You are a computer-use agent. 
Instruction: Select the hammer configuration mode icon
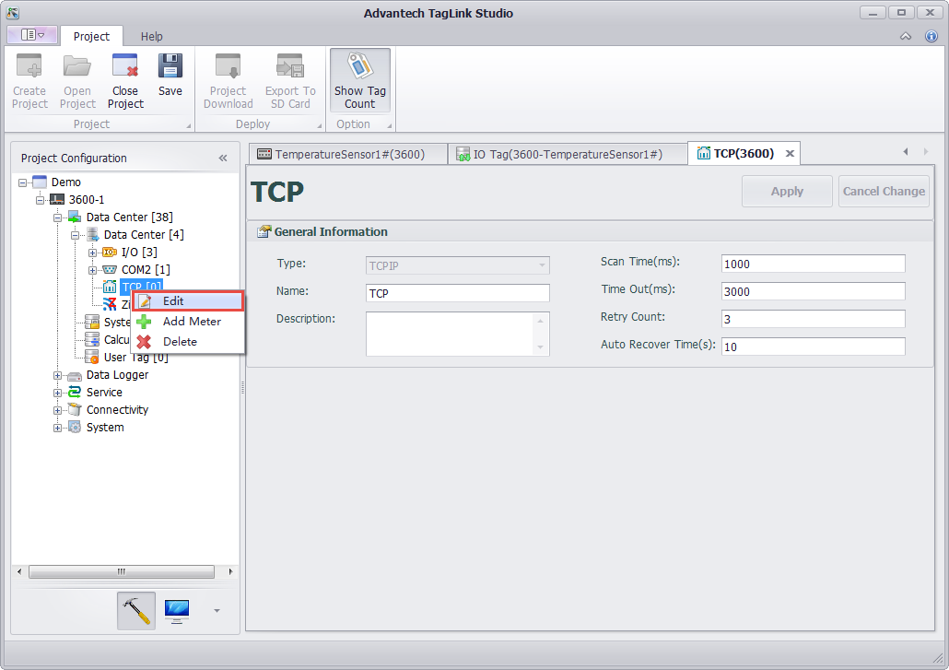pyautogui.click(x=136, y=610)
